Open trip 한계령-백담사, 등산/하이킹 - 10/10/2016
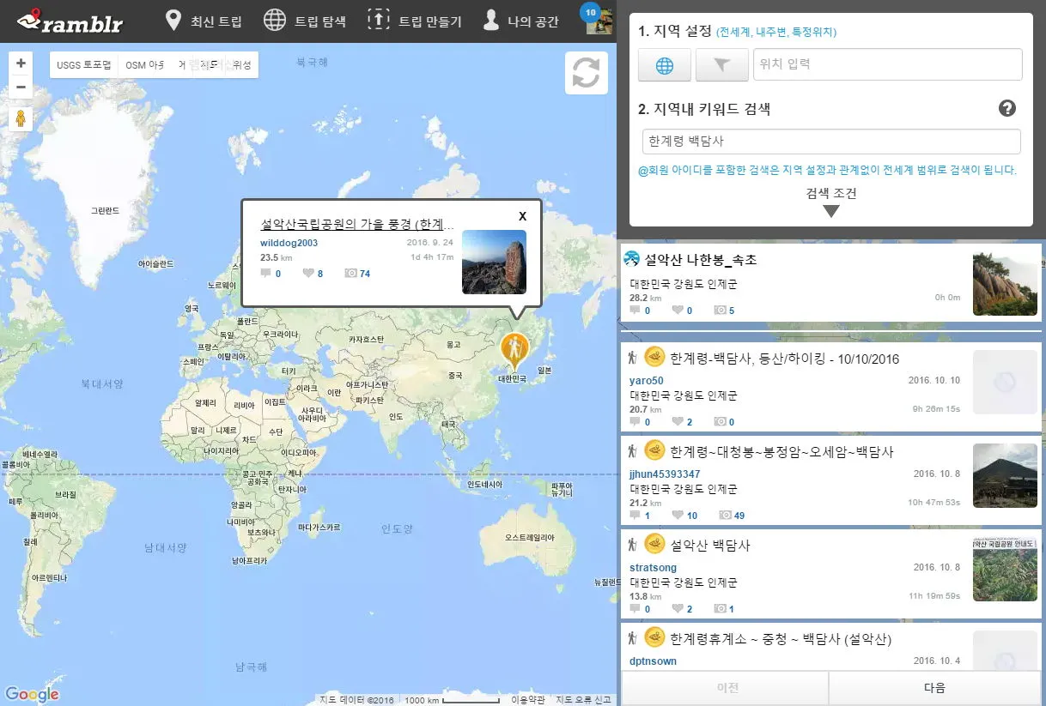This screenshot has width=1046, height=706. coord(785,358)
